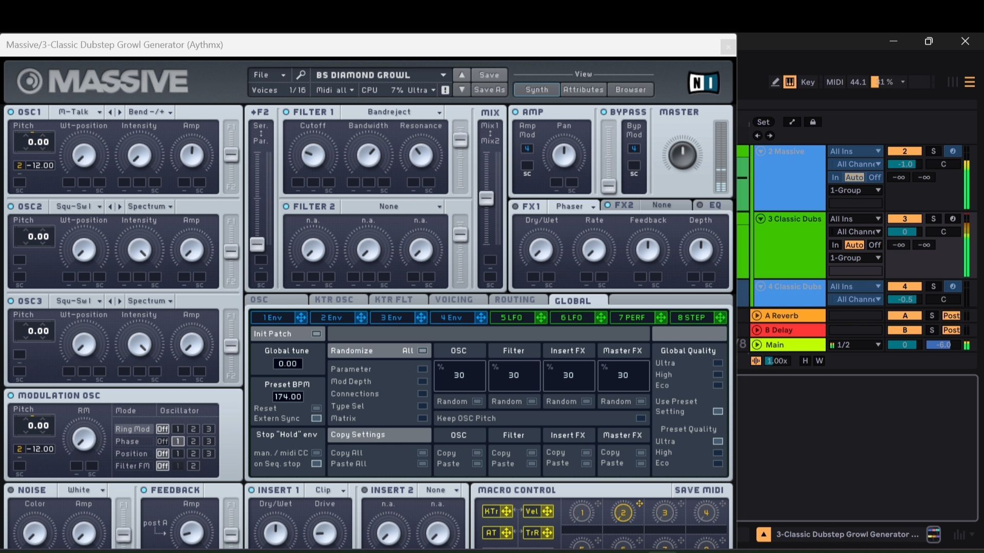Toggle the OSC2 power button
The height and width of the screenshot is (553, 984).
click(11, 206)
